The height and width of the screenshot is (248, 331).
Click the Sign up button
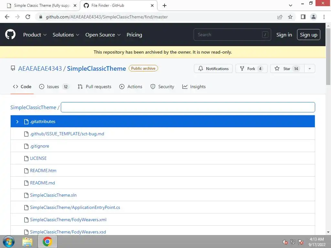point(309,35)
